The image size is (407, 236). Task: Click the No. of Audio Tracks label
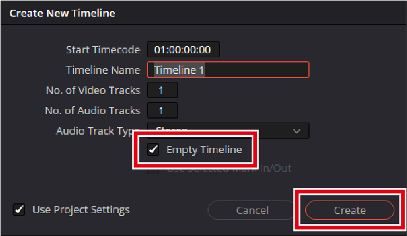coord(92,110)
